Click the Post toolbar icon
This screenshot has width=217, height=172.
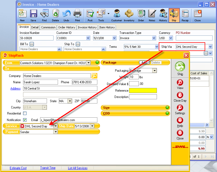click(x=90, y=14)
